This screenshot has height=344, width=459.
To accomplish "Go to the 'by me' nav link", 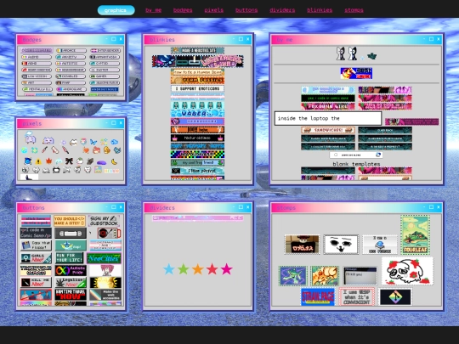I will pyautogui.click(x=153, y=10).
